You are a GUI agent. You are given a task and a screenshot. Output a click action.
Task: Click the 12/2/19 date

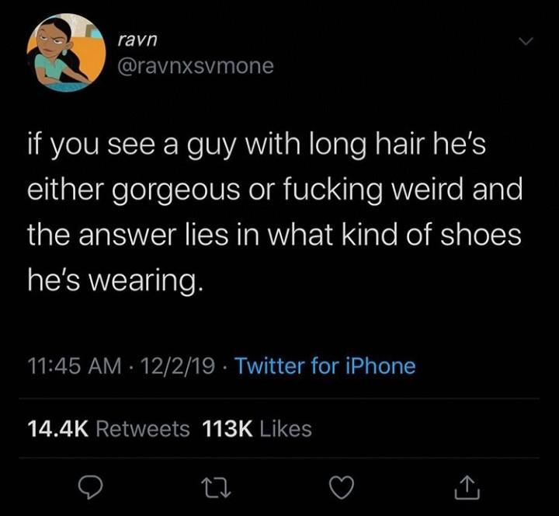[178, 367]
